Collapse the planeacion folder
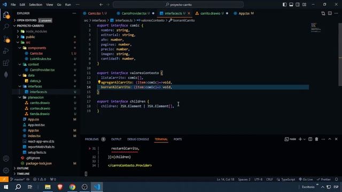Image resolution: width=342 pixels, height=192 pixels. coord(36,97)
